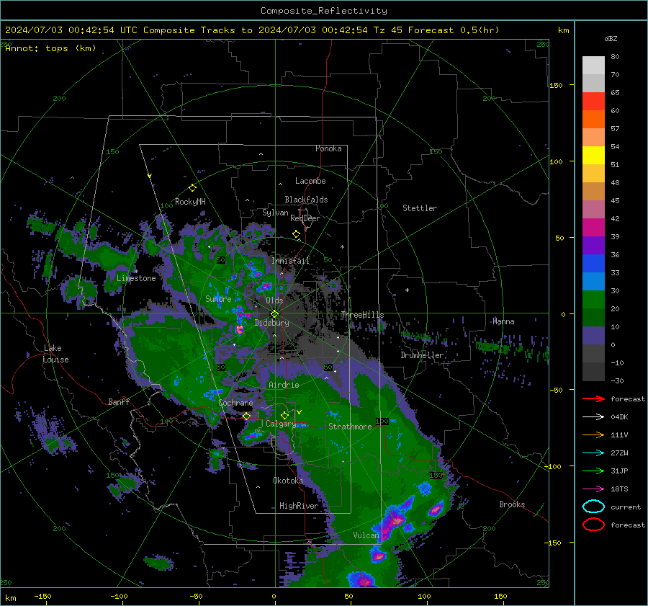
Task: Click the yellow diamond marker above RedDeer
Action: (296, 234)
